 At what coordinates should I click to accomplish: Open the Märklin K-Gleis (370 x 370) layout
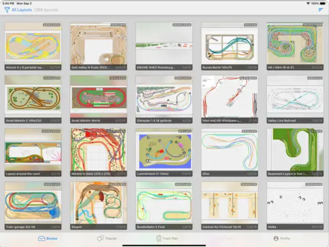tap(98, 152)
